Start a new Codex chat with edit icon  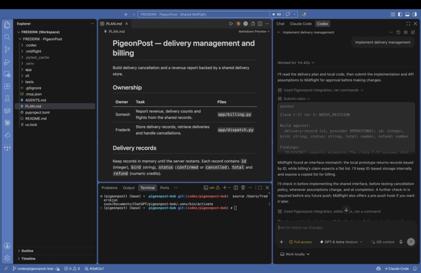point(413,32)
